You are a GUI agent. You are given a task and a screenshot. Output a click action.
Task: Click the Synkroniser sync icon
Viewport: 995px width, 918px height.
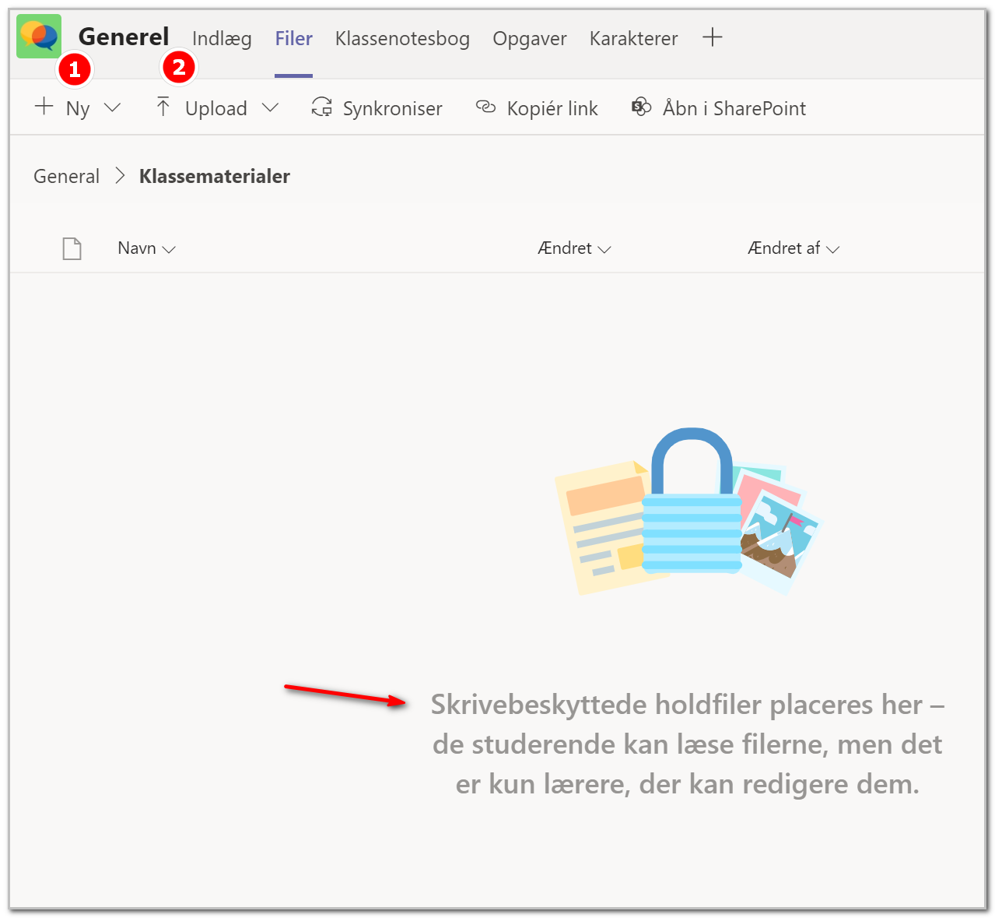point(321,107)
